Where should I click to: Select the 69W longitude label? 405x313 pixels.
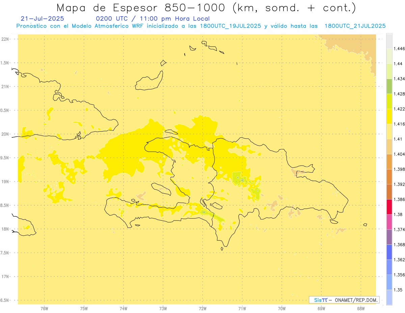point(321,308)
